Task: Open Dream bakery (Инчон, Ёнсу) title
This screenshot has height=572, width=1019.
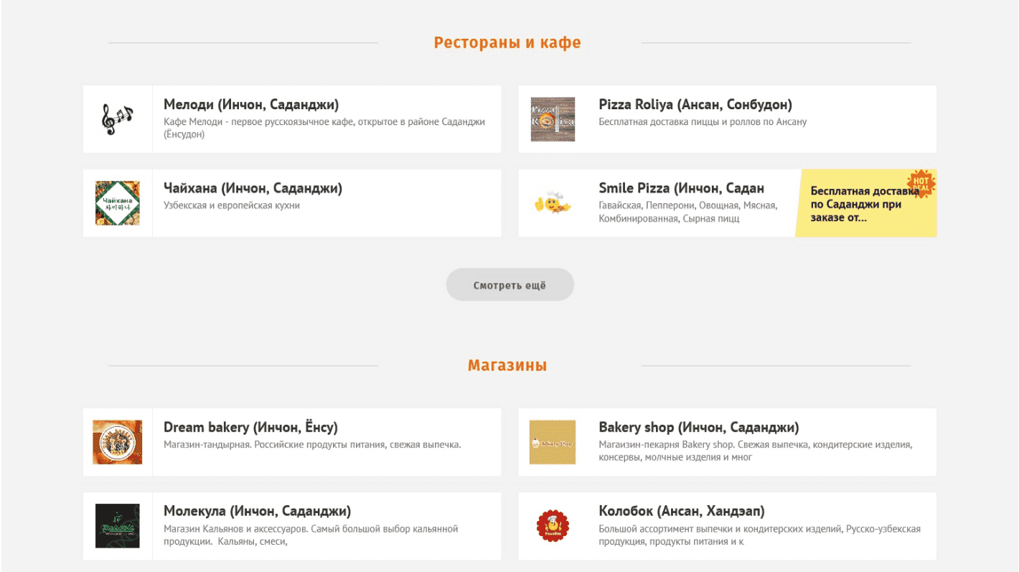Action: coord(250,428)
